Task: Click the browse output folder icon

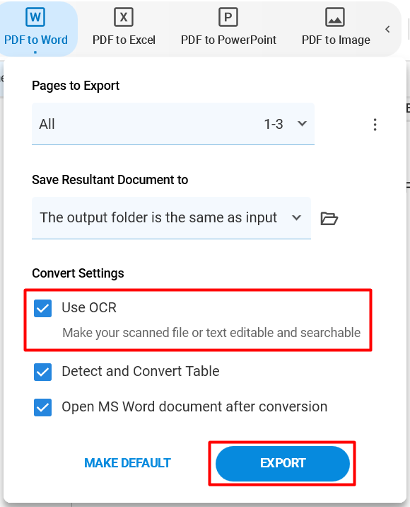Action: (329, 218)
